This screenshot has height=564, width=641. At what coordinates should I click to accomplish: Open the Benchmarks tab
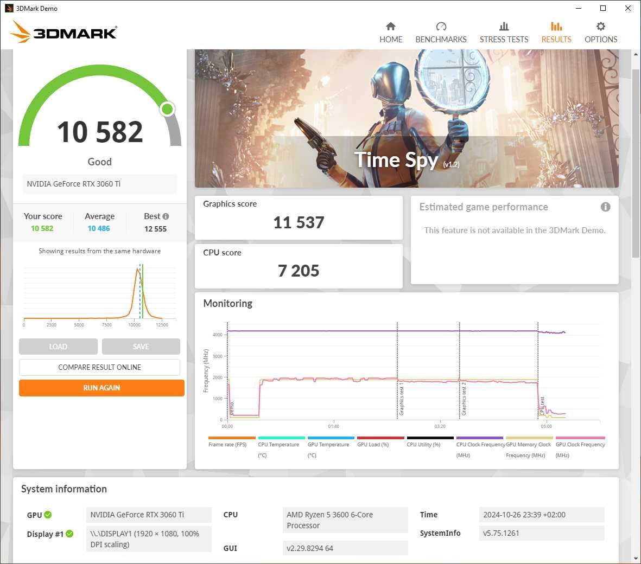tap(441, 33)
